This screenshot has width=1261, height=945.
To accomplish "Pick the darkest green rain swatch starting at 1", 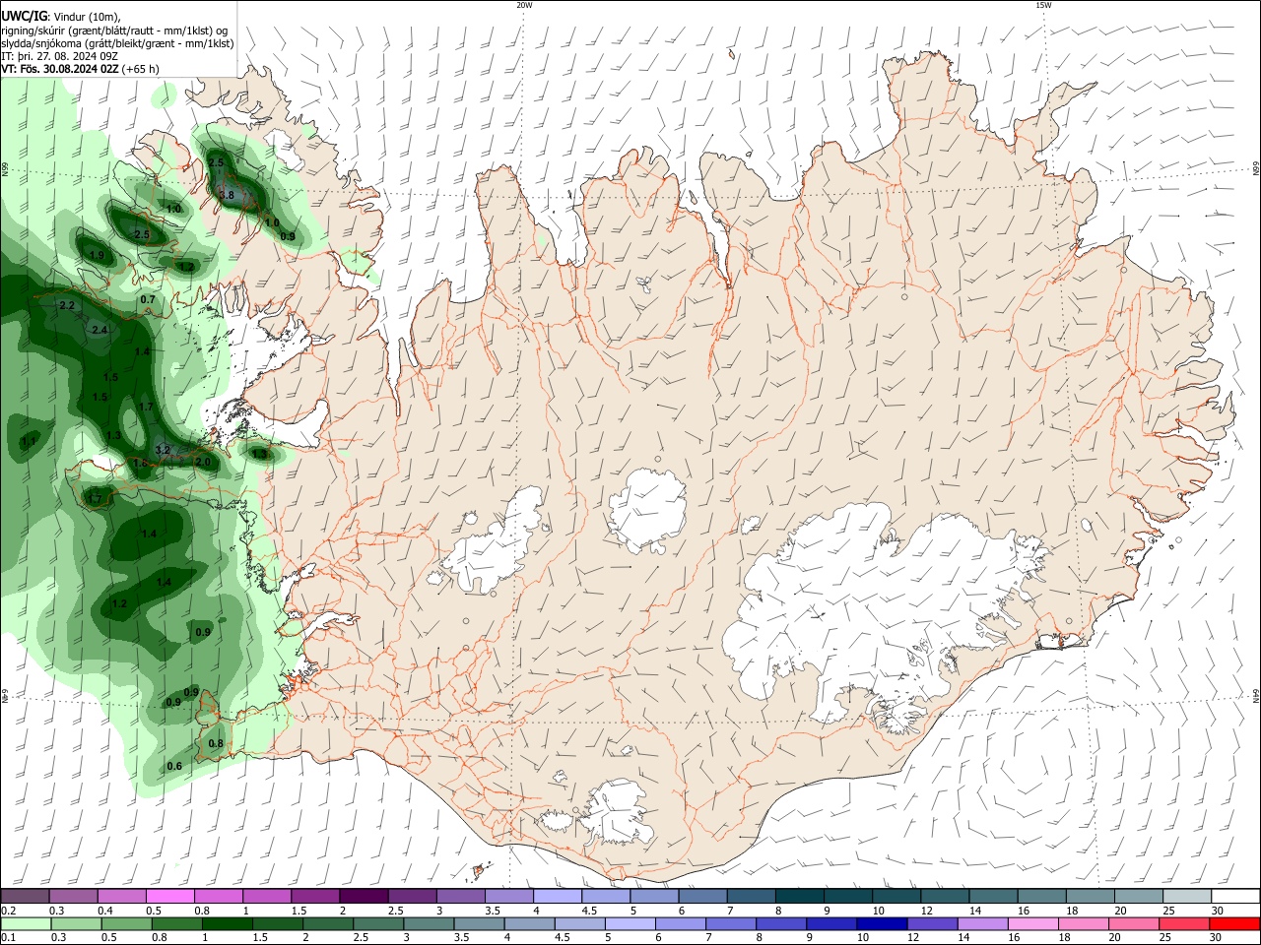I will point(228,923).
